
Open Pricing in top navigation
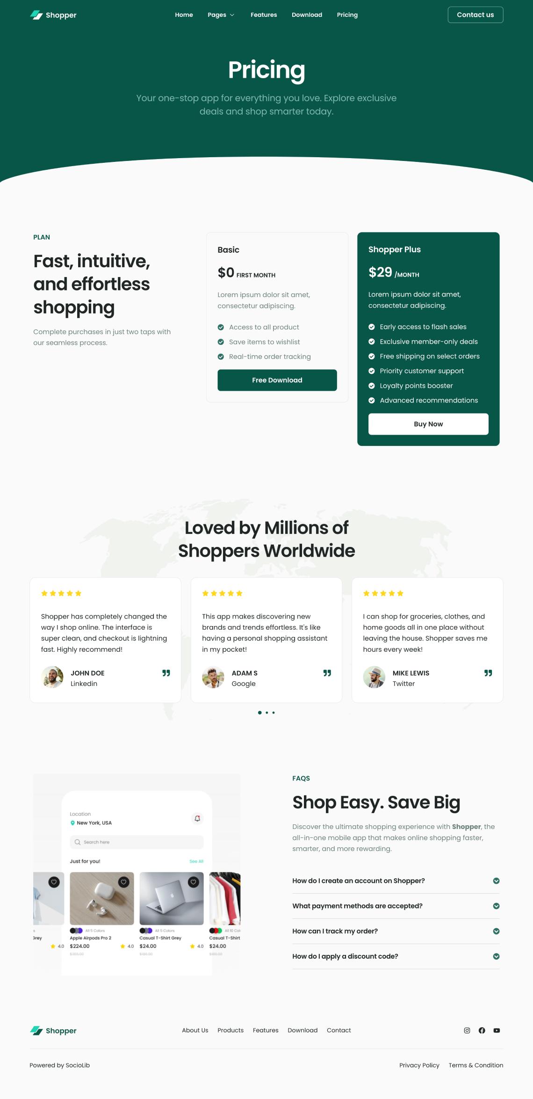pyautogui.click(x=347, y=15)
